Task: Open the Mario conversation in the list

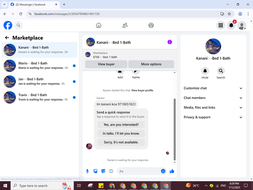Action: pos(39,66)
